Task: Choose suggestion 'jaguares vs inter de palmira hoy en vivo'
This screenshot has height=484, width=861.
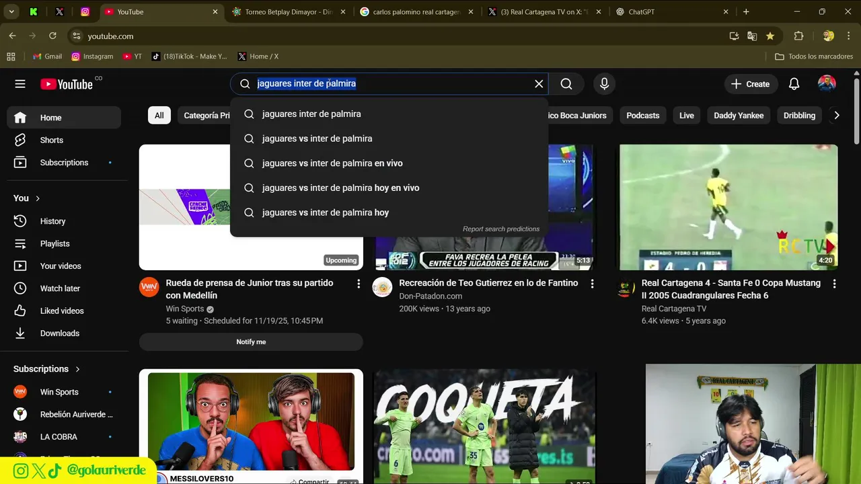Action: pyautogui.click(x=389, y=188)
